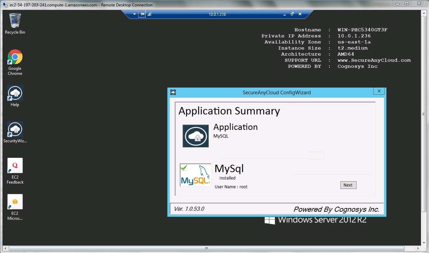Click the connection quality signal bars icon
The image size is (429, 253).
click(150, 14)
